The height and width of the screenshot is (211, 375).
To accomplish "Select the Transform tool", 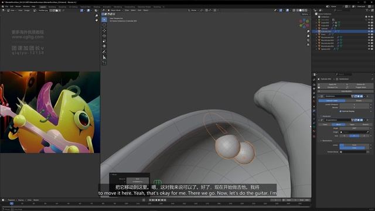I will [104, 46].
